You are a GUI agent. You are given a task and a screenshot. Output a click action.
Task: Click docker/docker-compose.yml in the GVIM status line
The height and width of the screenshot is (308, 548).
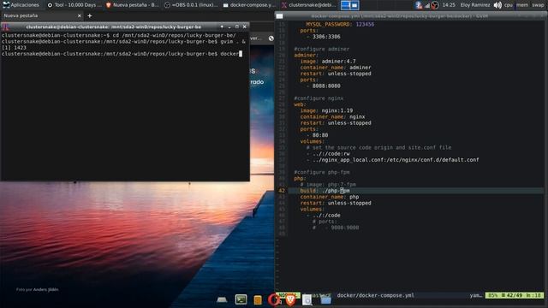375,295
